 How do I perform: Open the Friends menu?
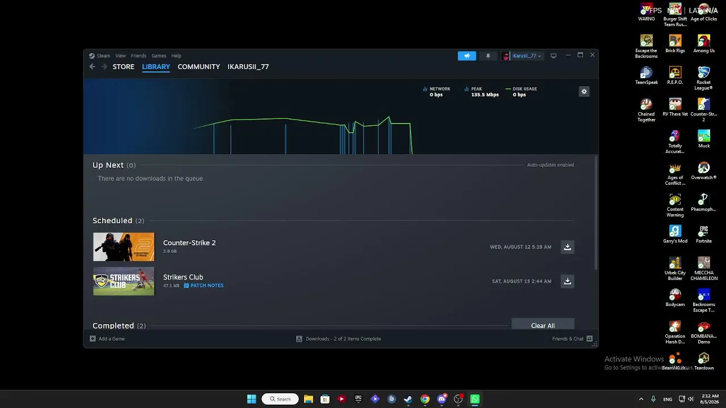pyautogui.click(x=138, y=56)
